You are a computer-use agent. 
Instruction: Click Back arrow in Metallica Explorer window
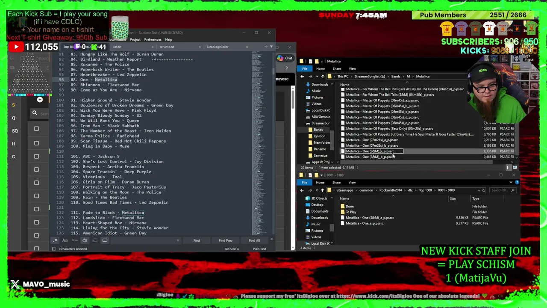tap(302, 76)
